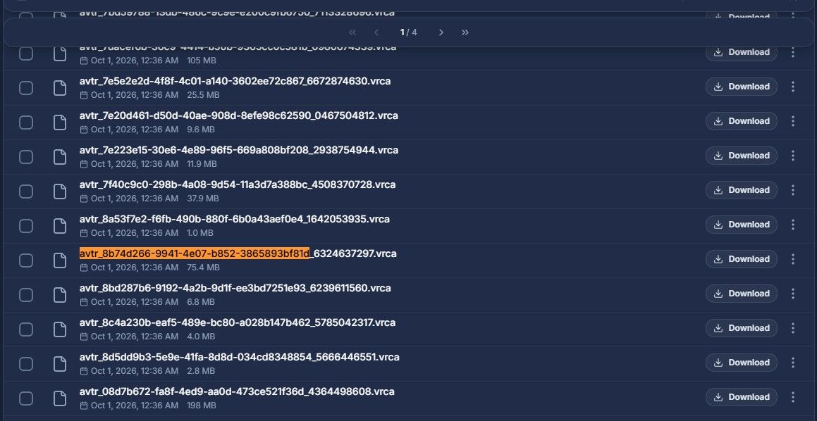Download the 105 MB file
Image resolution: width=817 pixels, height=421 pixels.
(x=742, y=52)
